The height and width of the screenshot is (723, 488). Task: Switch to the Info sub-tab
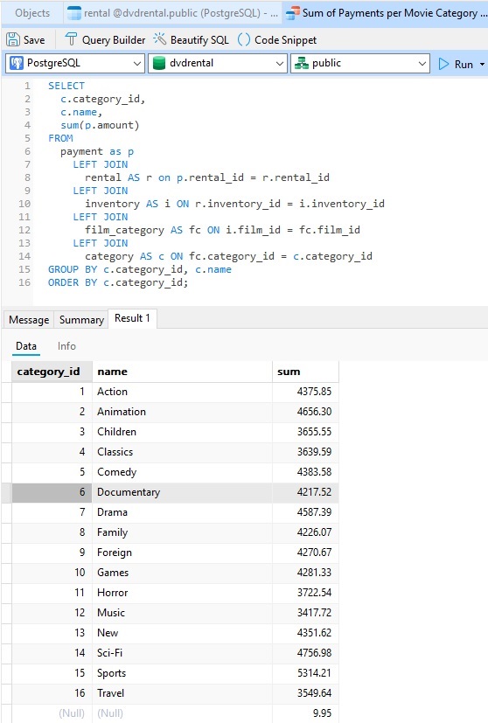[66, 346]
